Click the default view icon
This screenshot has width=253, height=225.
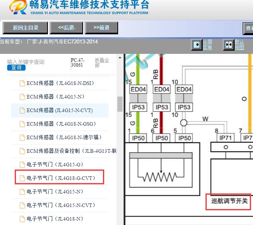pyautogui.click(x=229, y=45)
